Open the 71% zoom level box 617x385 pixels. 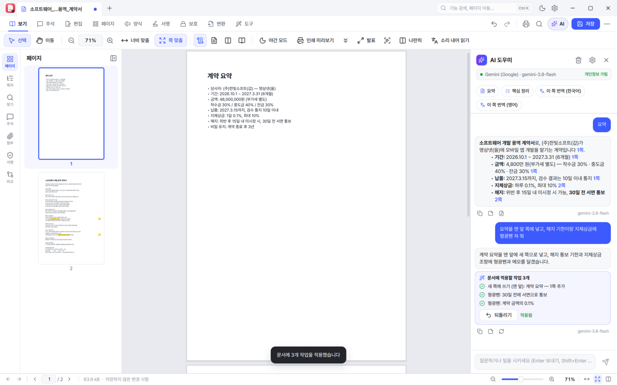coord(91,40)
